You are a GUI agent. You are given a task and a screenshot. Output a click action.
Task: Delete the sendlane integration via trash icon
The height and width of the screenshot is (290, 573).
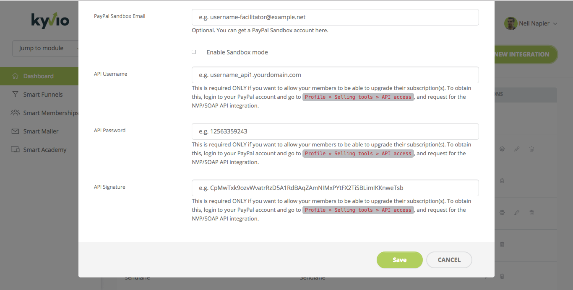[502, 276]
